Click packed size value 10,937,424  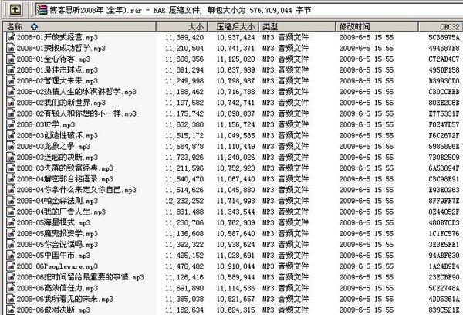[235, 38]
